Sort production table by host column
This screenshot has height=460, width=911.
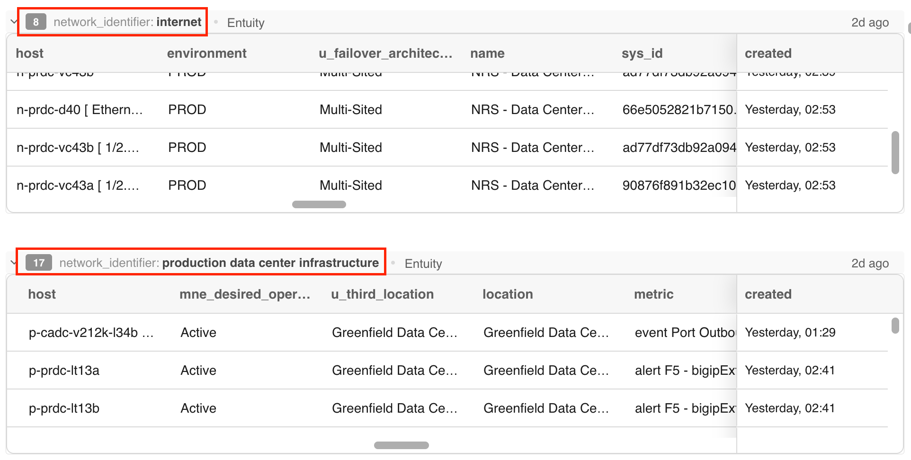[42, 294]
